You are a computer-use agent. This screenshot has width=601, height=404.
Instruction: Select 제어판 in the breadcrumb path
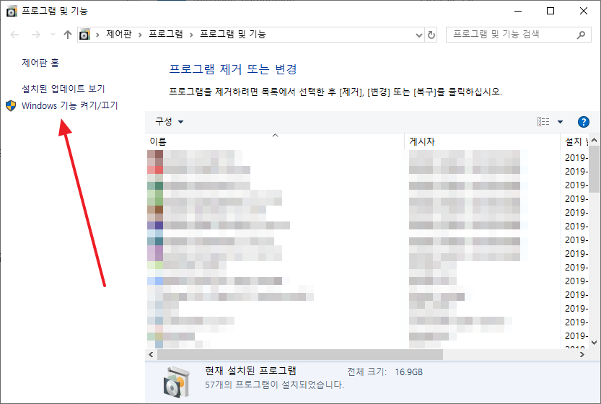[119, 35]
